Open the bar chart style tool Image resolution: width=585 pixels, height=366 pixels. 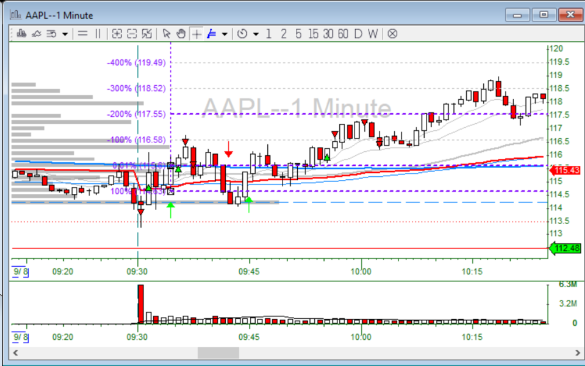22,34
